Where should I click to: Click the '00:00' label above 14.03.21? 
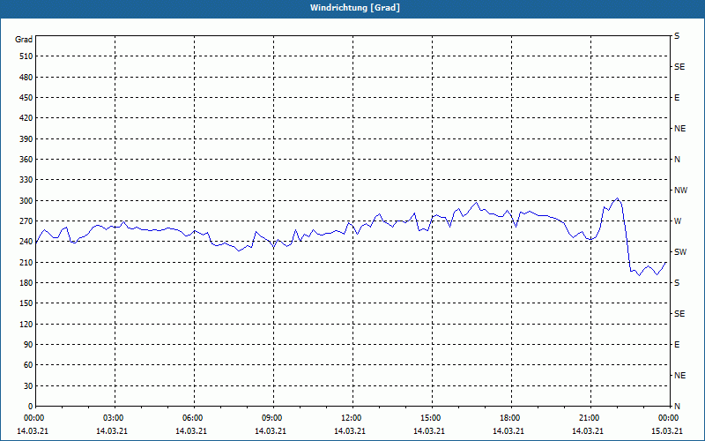coord(34,418)
